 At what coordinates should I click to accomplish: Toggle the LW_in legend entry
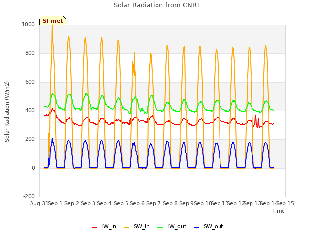pyautogui.click(x=104, y=226)
